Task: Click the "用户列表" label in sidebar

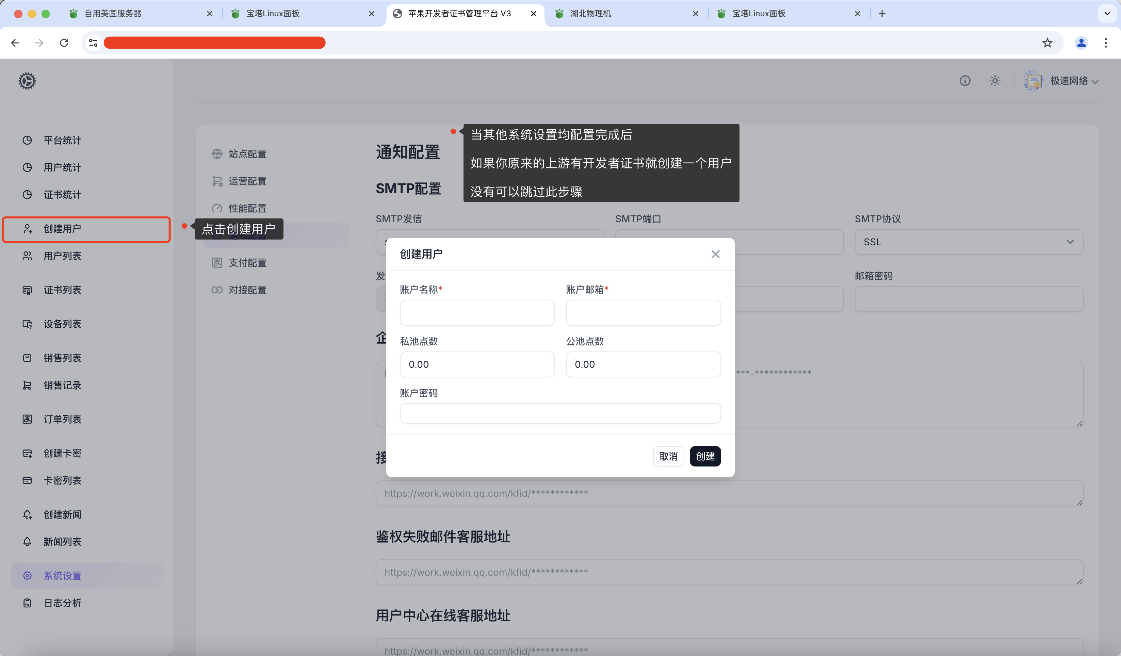Action: click(x=62, y=256)
